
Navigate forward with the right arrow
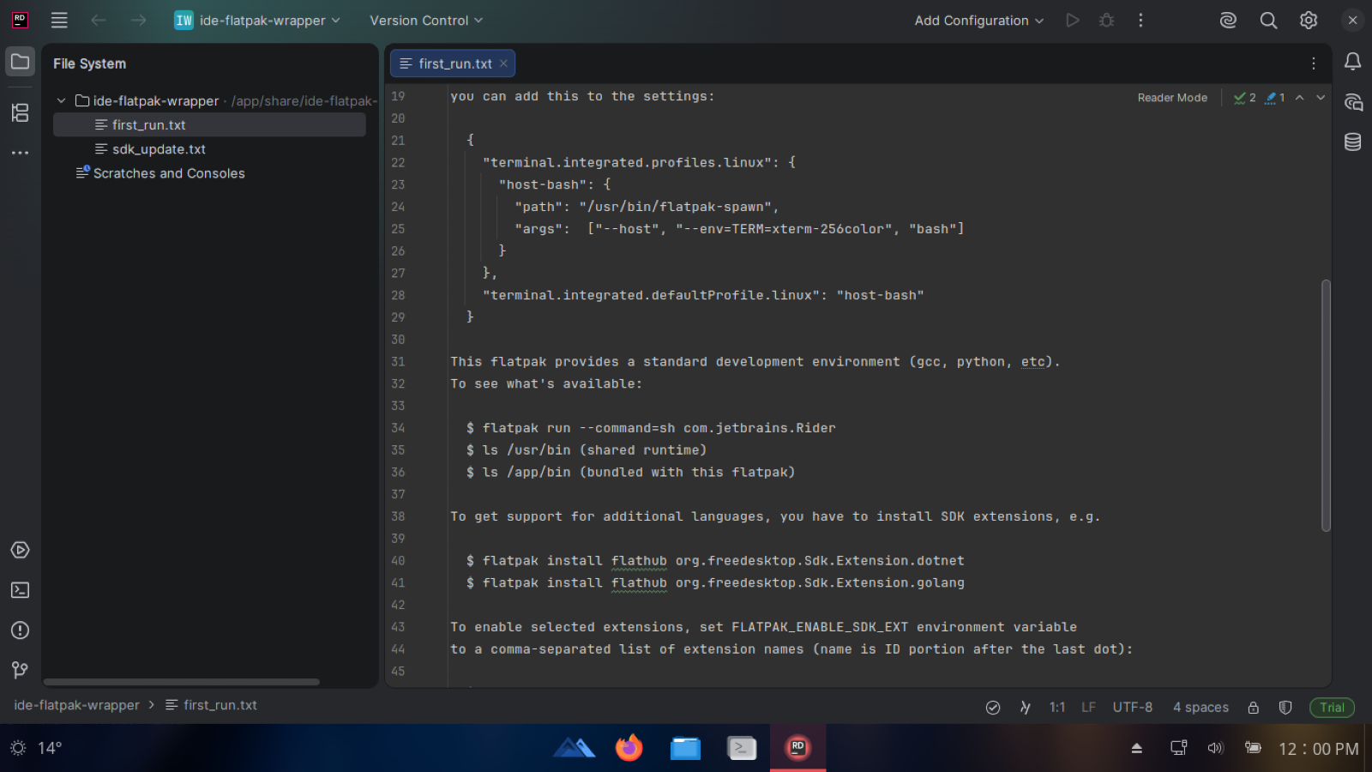coord(138,20)
